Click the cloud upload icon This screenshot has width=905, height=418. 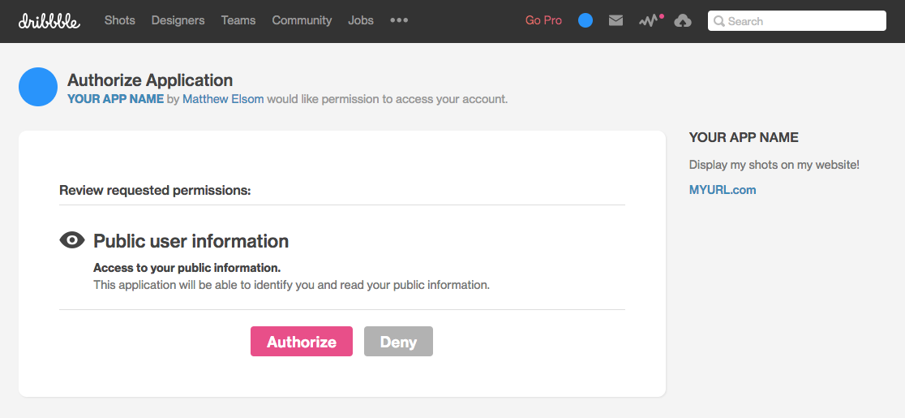(x=683, y=21)
